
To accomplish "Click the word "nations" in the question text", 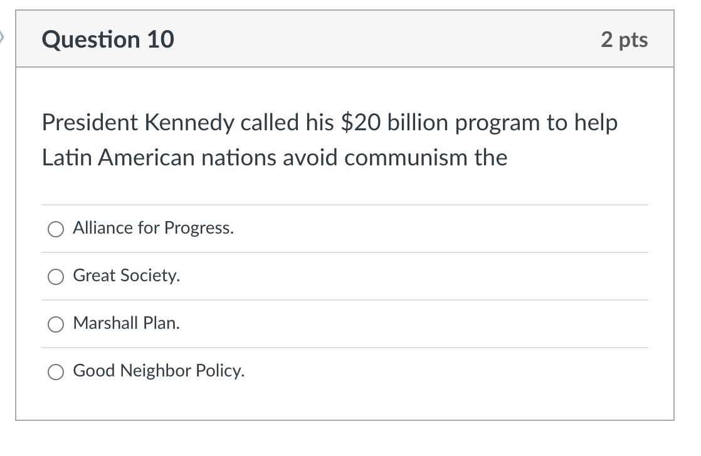I will click(x=239, y=158).
